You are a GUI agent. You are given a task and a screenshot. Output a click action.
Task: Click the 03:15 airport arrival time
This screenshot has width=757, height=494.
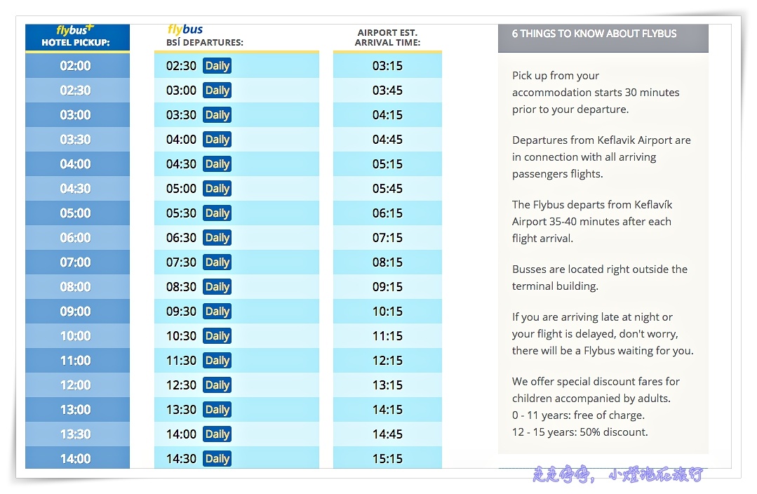[x=387, y=66]
